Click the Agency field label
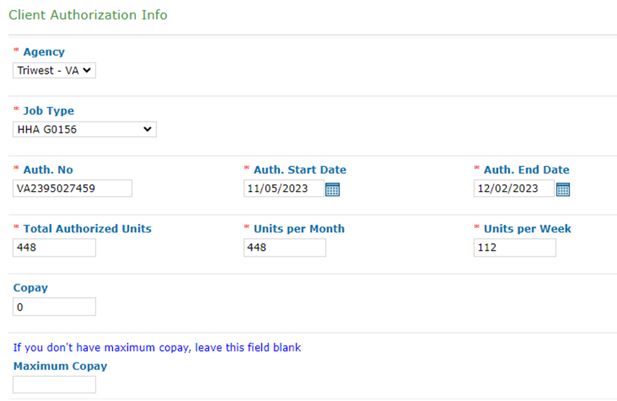The width and height of the screenshot is (617, 401). [44, 52]
